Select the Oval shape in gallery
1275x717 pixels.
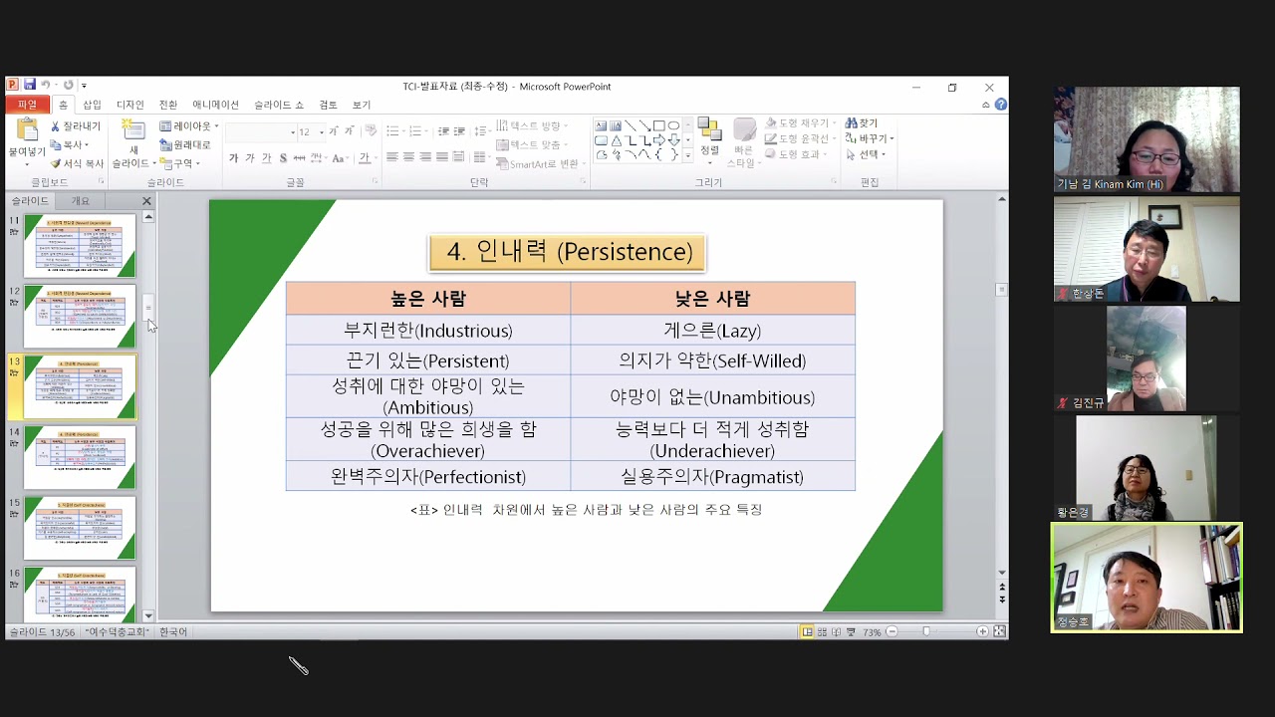[673, 125]
